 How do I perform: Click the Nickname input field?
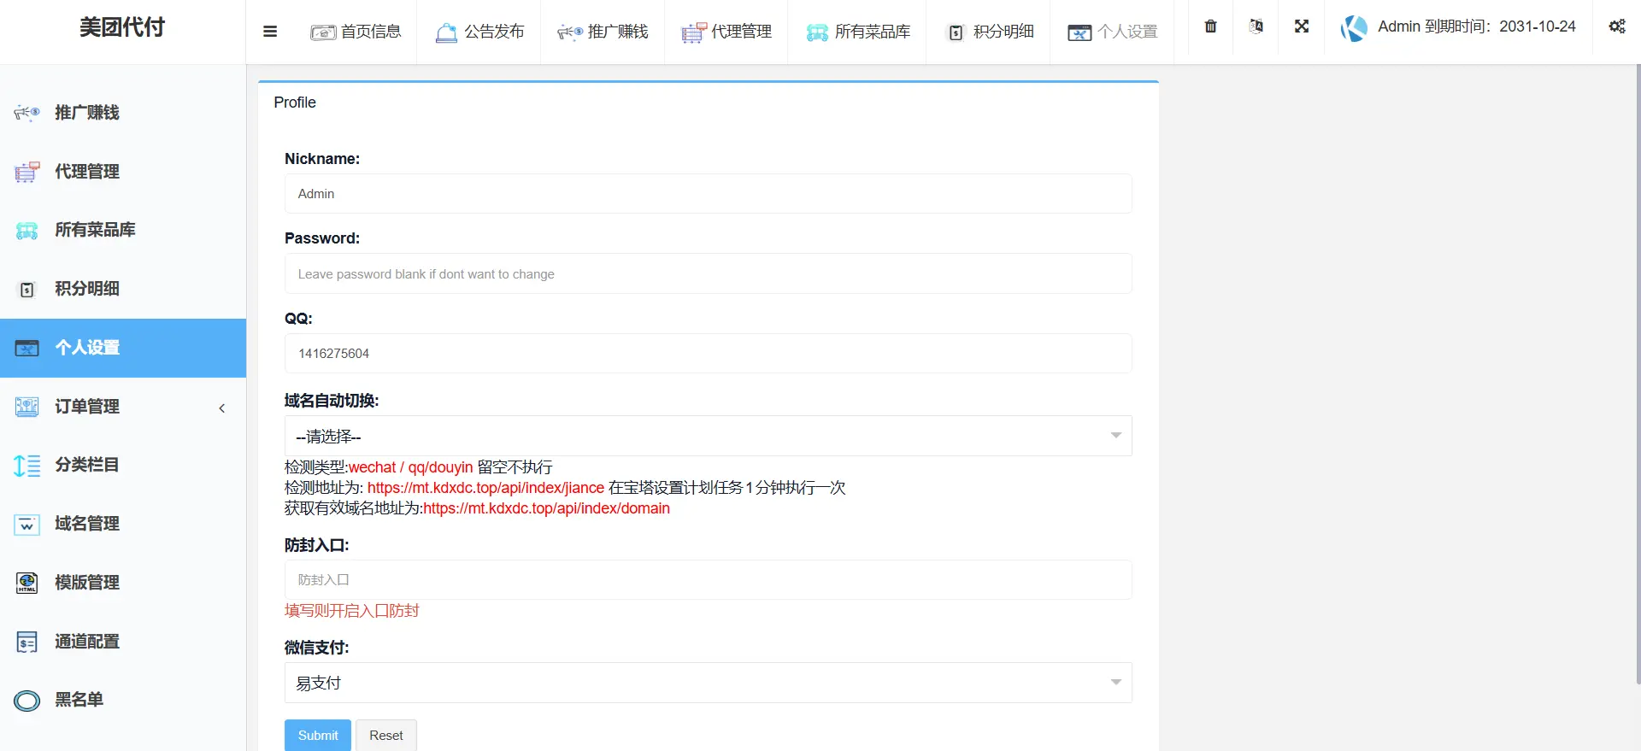click(708, 194)
